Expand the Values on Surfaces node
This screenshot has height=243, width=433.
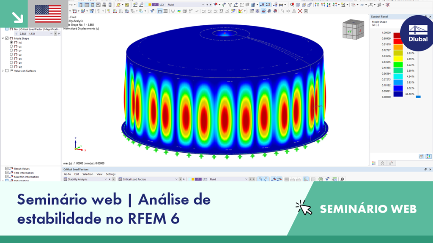click(3, 71)
